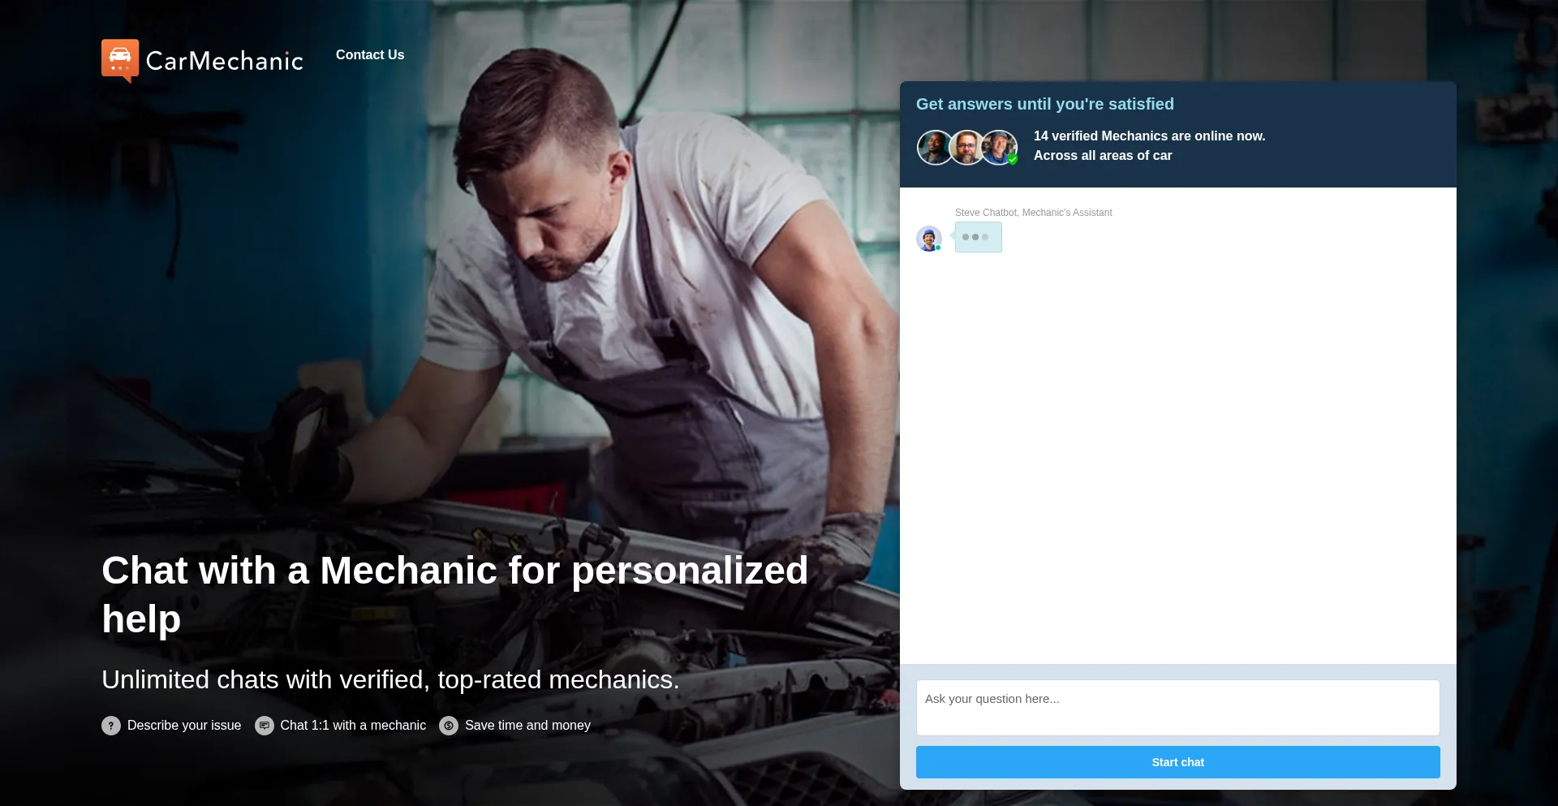Focus the Ask your question here field
This screenshot has height=806, width=1558.
(x=1177, y=708)
